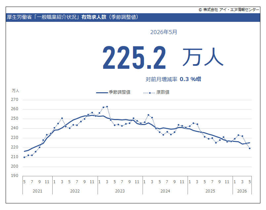
Task: Click the first 原数値 data point for May 2021
Action: pos(24,157)
